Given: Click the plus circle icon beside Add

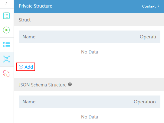Looking at the screenshot, I should point(21,67).
